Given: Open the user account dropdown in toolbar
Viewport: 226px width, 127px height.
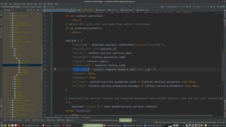Looking at the screenshot, I should [x=163, y=7].
